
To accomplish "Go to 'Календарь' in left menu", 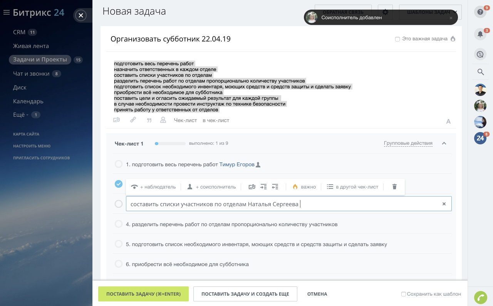I will [x=28, y=101].
